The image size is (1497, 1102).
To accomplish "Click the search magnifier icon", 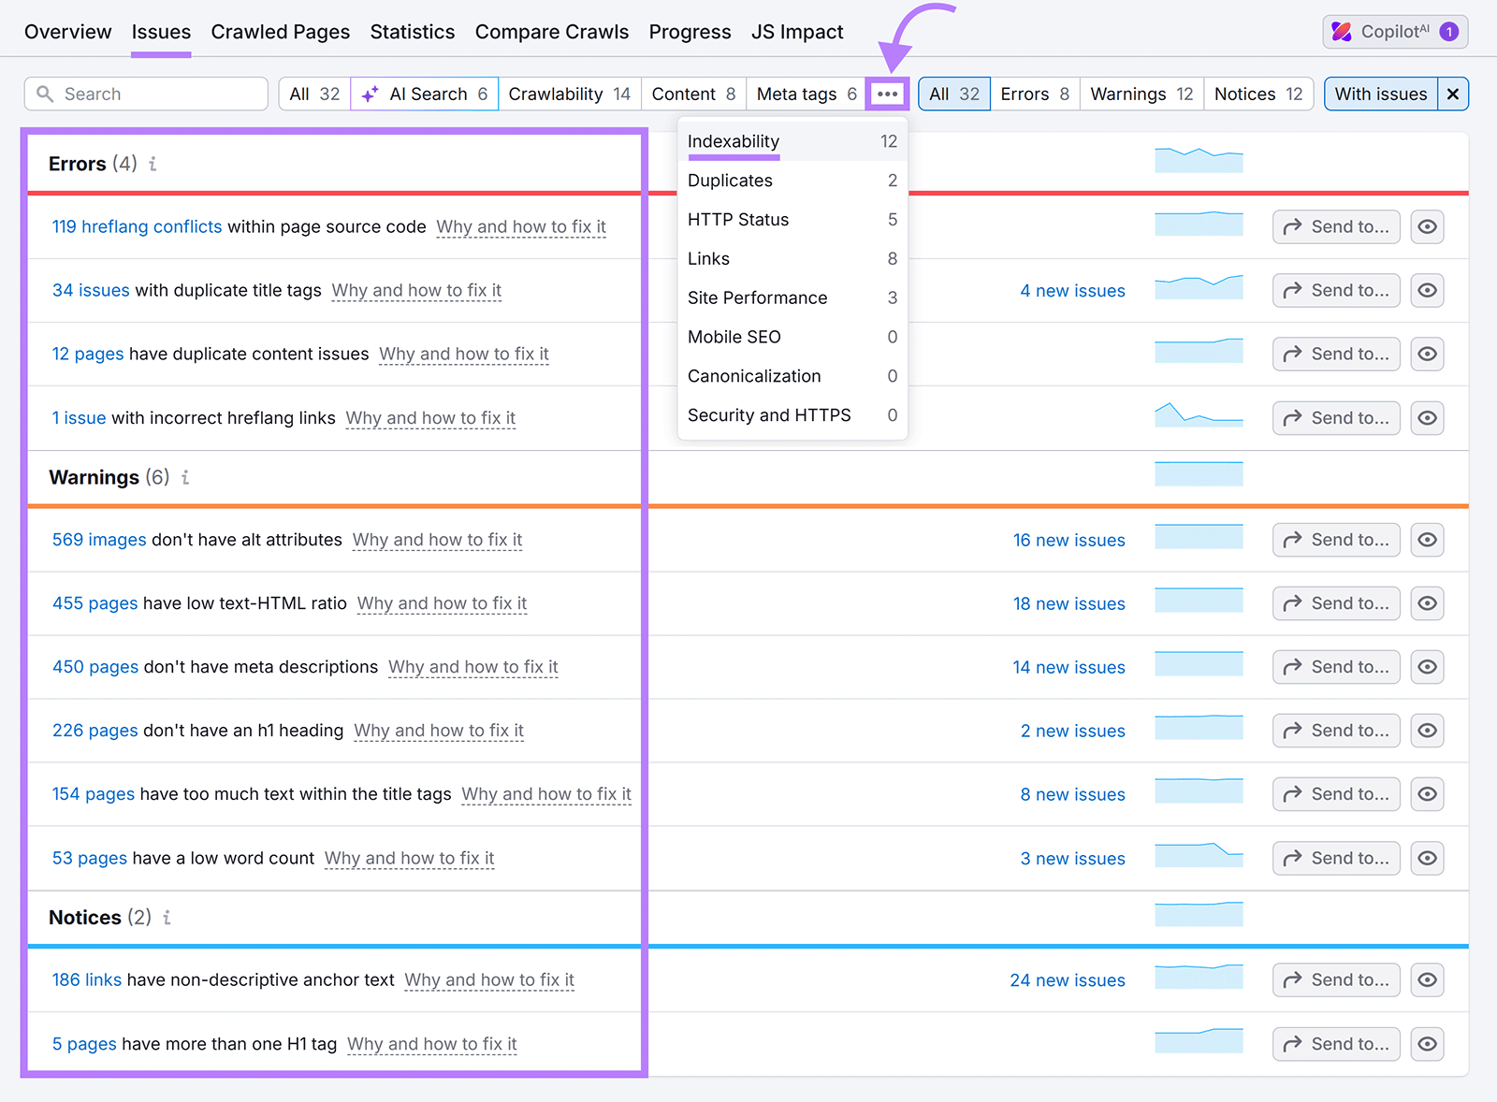I will tap(45, 94).
